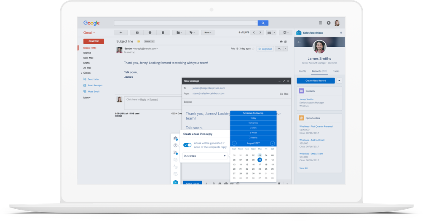Click the Subject field in New Message

pyautogui.click(x=236, y=102)
